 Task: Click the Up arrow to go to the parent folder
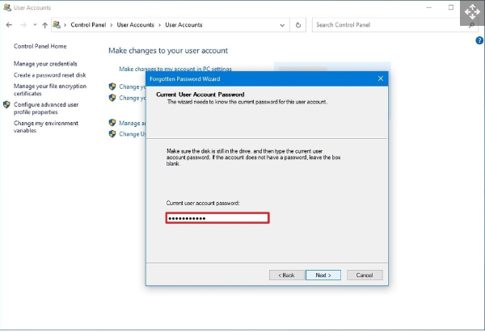tap(44, 25)
